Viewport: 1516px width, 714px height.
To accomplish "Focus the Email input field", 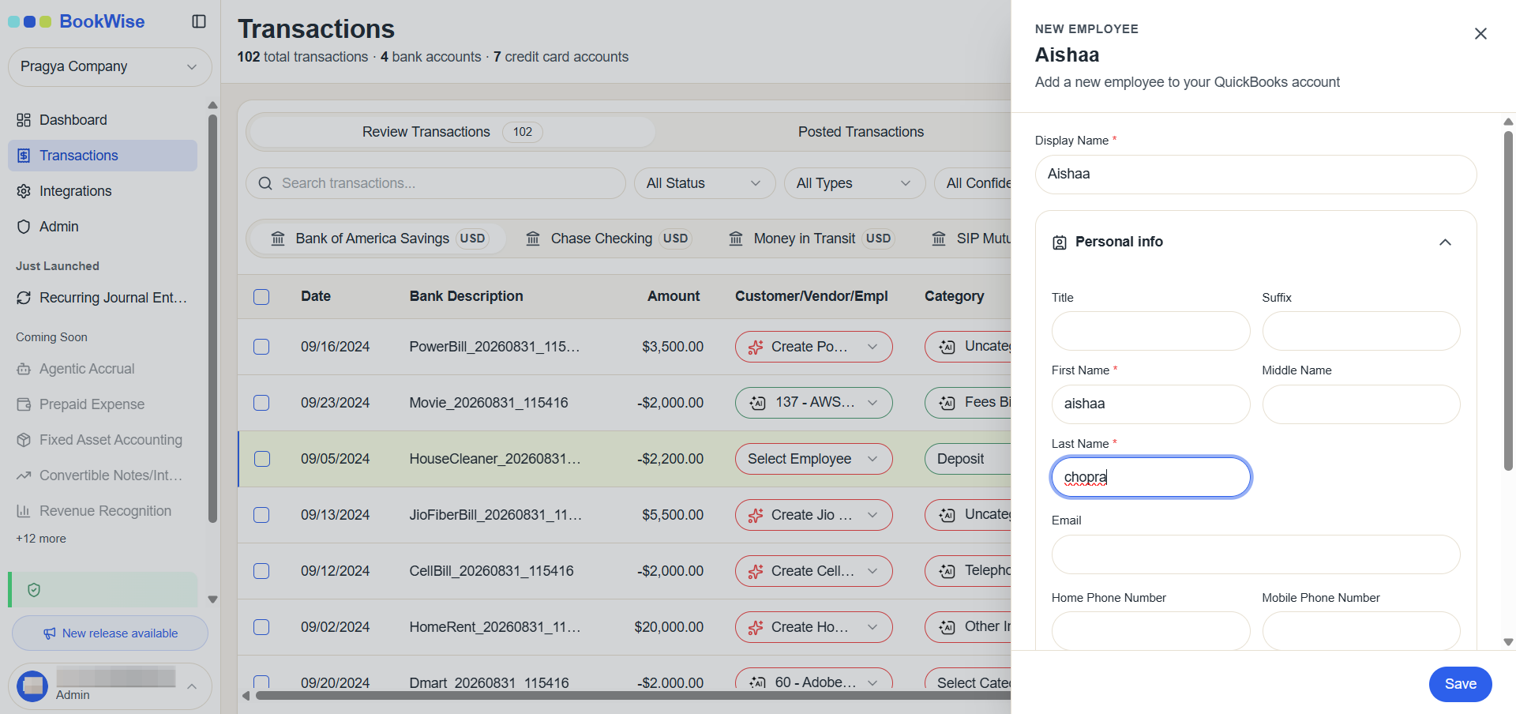I will (x=1255, y=554).
